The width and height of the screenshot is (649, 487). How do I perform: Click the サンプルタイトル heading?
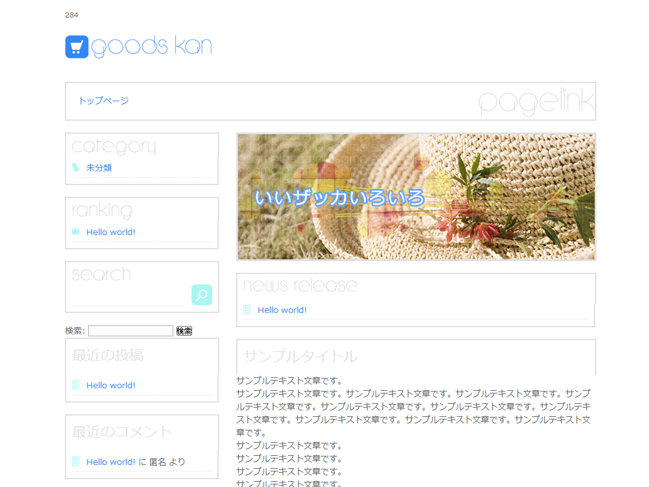[x=300, y=356]
